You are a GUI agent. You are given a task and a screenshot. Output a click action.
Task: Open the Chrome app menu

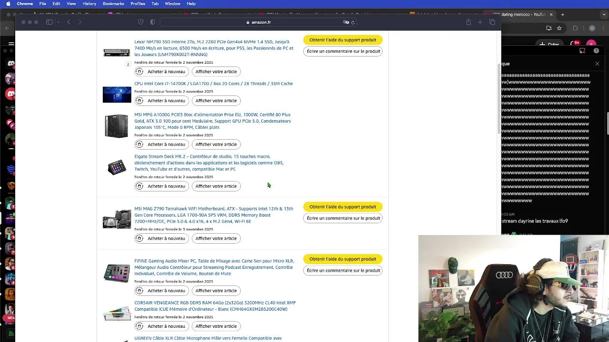point(25,3)
